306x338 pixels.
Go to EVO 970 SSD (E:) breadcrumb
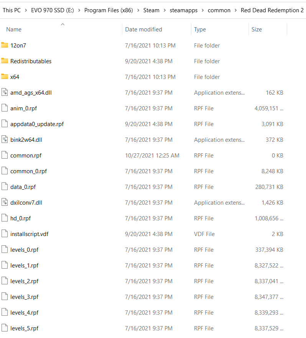click(x=53, y=10)
